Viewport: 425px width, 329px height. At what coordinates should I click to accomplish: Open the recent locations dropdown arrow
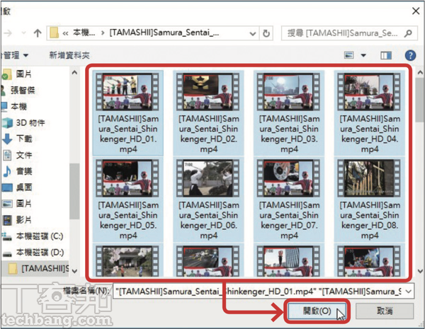pos(24,33)
